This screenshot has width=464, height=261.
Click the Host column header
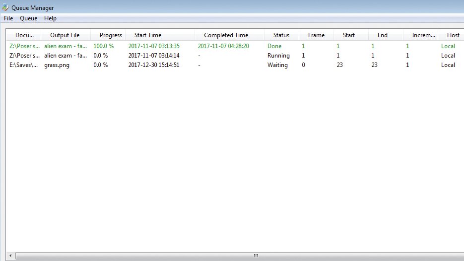(451, 35)
